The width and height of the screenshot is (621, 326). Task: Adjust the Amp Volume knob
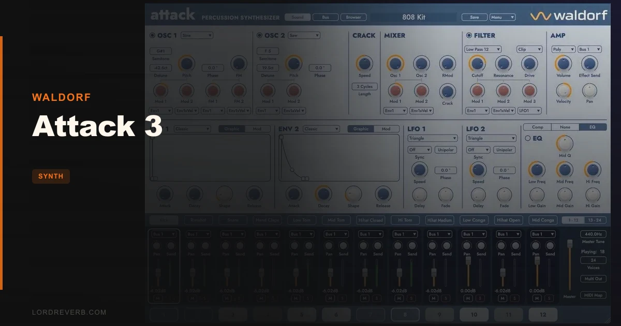tap(563, 64)
